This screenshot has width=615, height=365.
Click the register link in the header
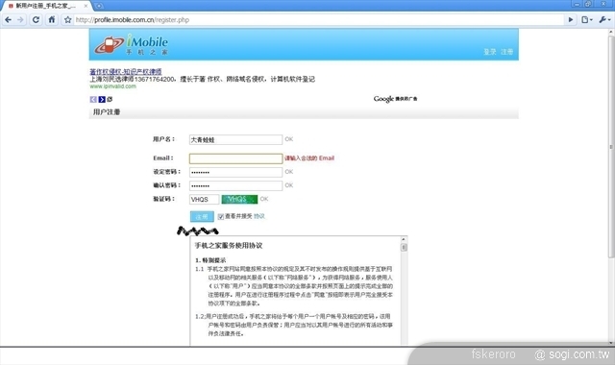click(506, 52)
